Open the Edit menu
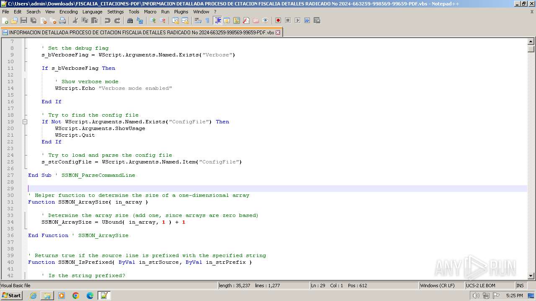This screenshot has width=536, height=301. (18, 12)
